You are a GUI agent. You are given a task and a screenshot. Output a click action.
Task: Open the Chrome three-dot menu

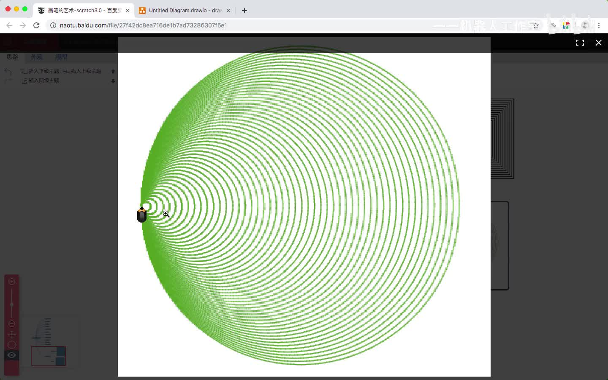coord(599,25)
